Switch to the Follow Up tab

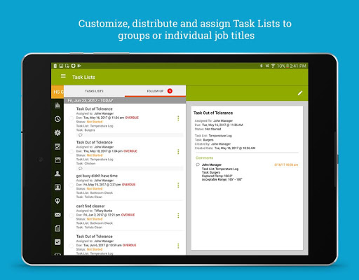(155, 91)
